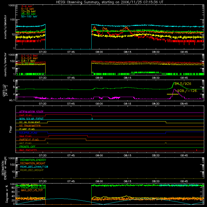Select the red 3-6 keV legend entry
207x207 pixels.
pyautogui.click(x=27, y=6)
